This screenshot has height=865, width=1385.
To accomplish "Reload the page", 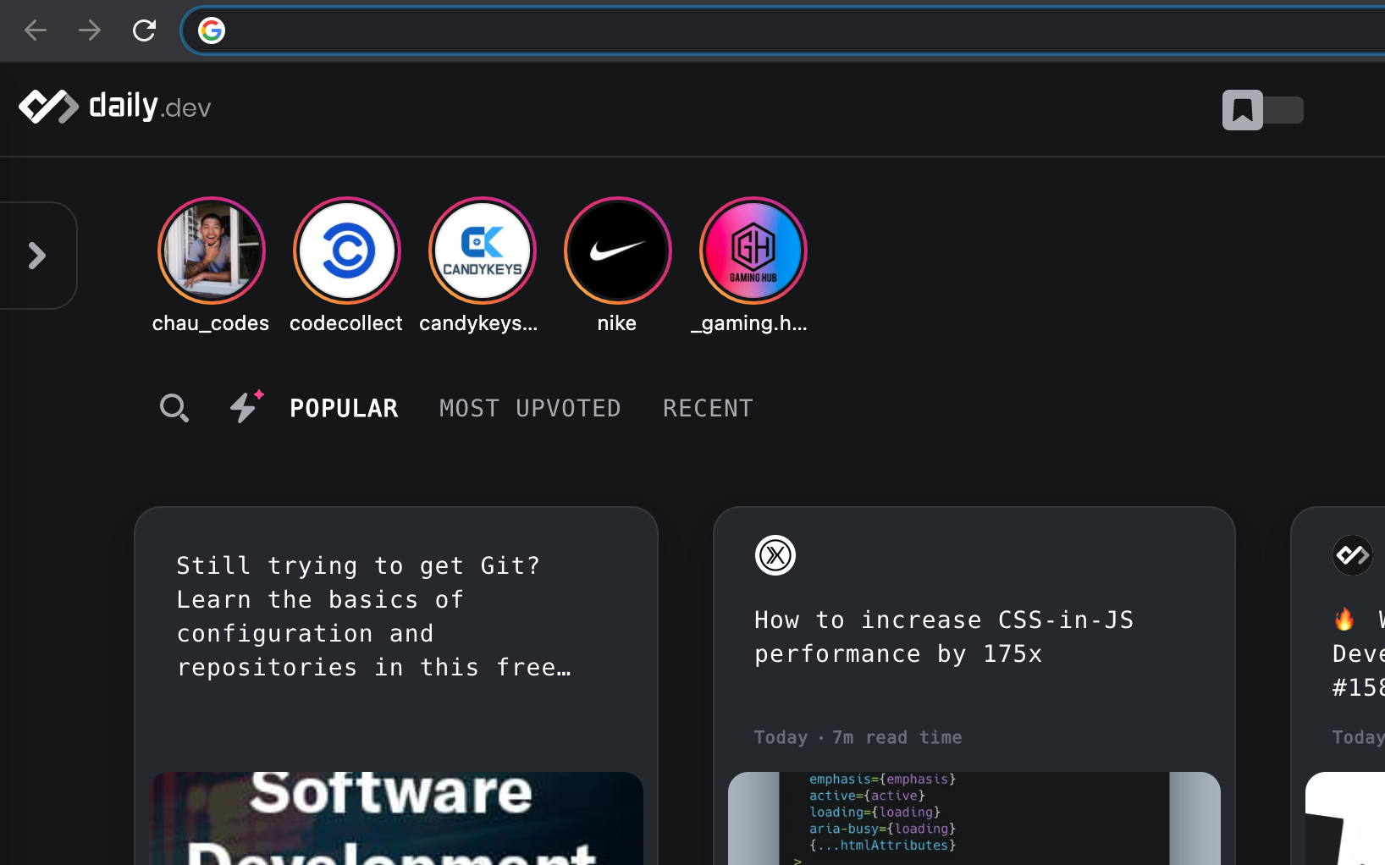I will pos(144,30).
